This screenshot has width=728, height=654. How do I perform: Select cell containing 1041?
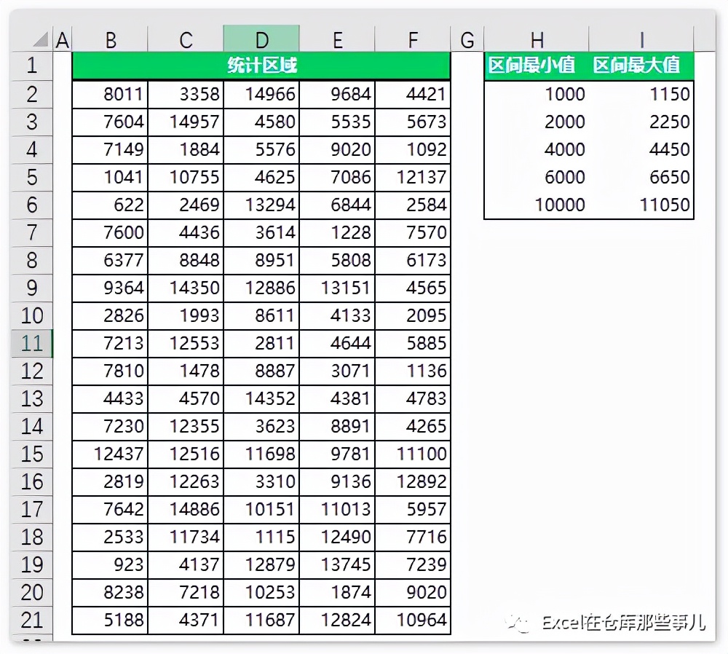110,178
